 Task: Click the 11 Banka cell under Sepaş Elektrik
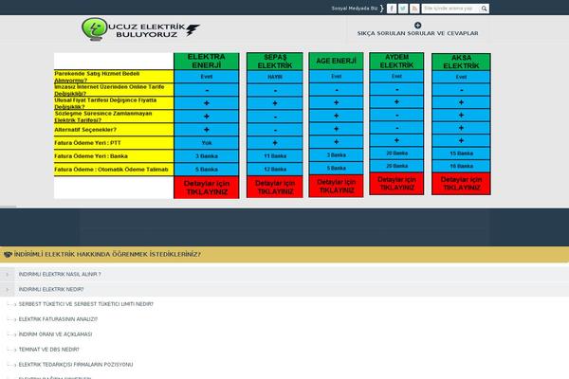275,156
